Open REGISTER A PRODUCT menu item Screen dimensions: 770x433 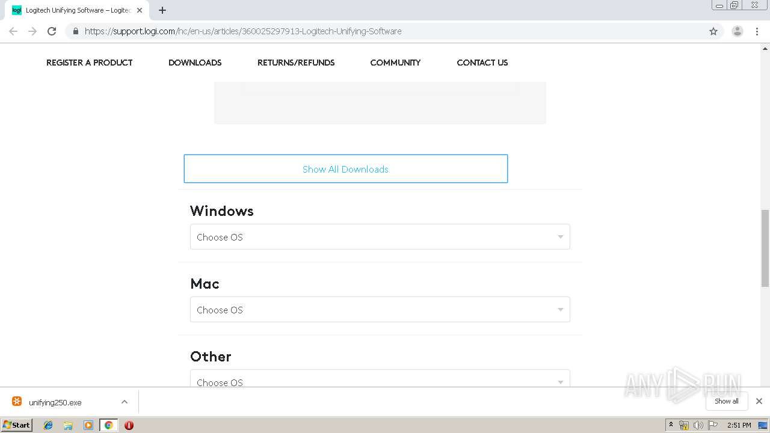[x=89, y=63]
